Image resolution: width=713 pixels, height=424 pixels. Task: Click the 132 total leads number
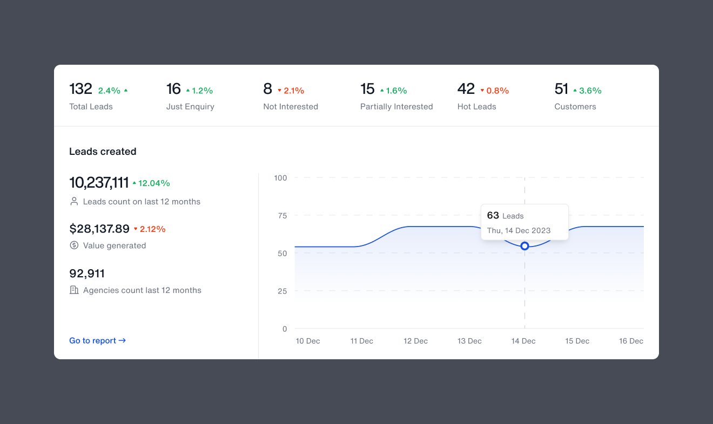(x=81, y=89)
